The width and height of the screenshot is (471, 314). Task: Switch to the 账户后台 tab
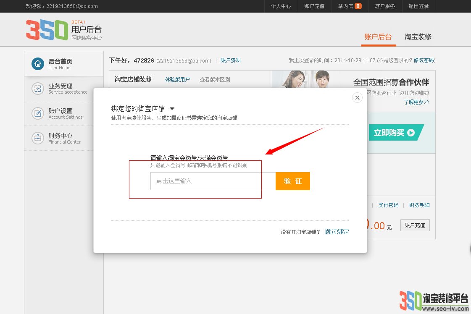pyautogui.click(x=378, y=37)
